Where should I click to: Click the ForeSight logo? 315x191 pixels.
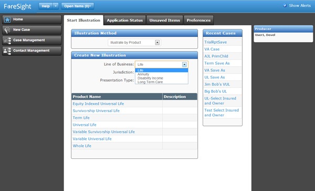pos(17,6)
